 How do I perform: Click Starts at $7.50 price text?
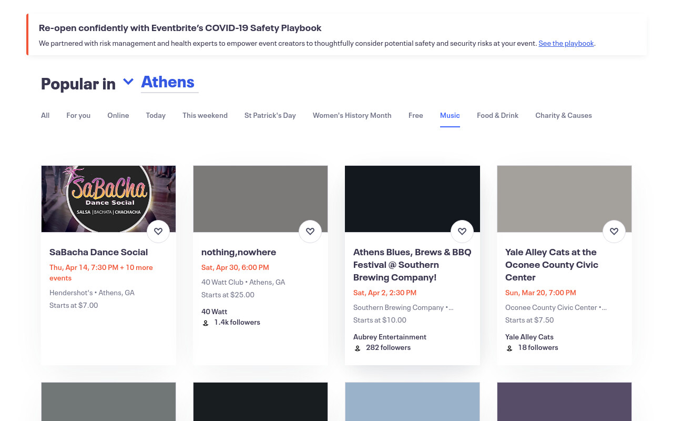coord(529,320)
